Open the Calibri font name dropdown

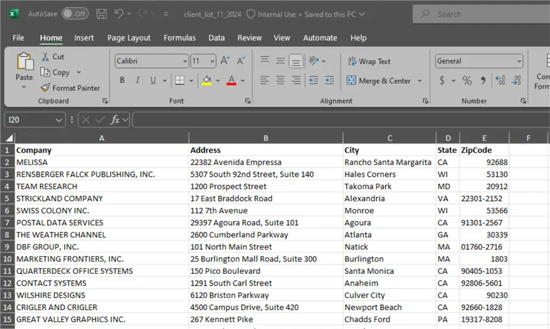(185, 61)
